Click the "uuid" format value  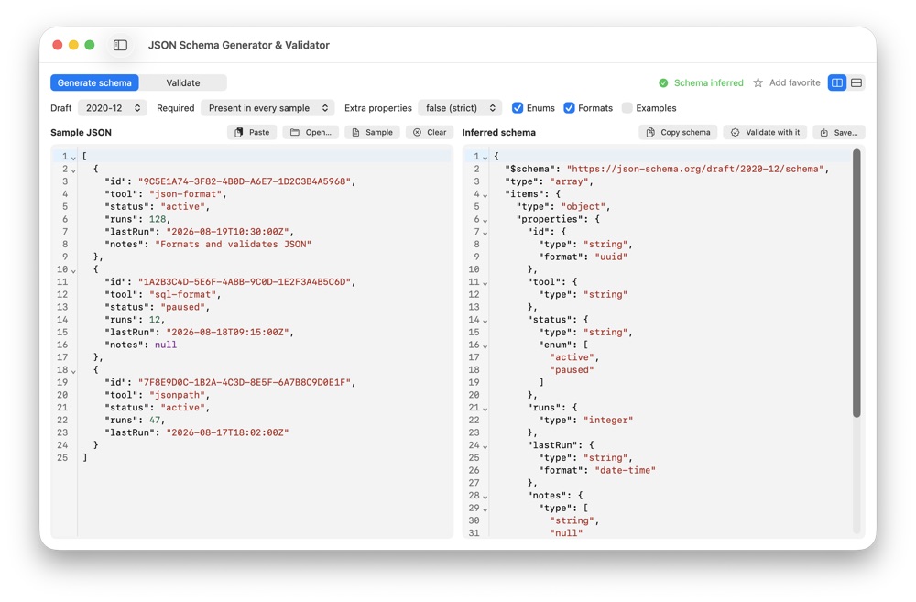[611, 257]
